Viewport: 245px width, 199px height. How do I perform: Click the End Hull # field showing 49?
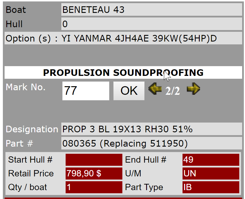(x=211, y=160)
